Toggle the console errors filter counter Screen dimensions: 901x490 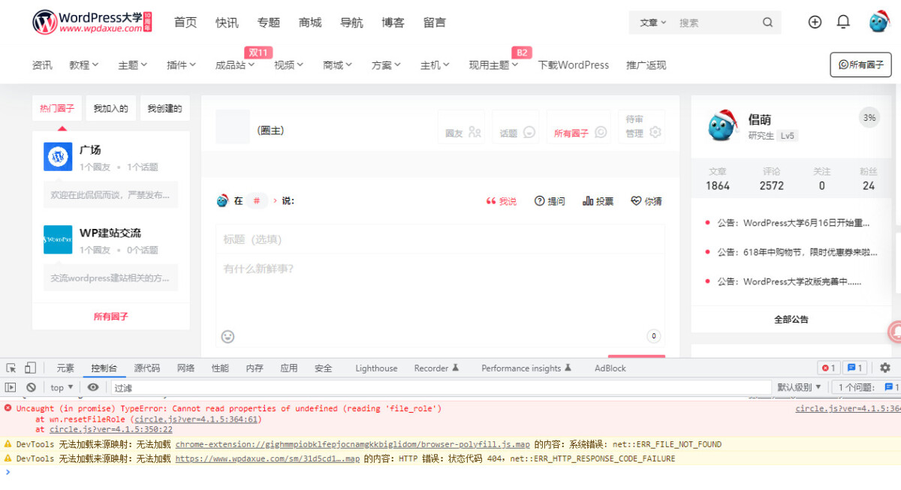pos(828,368)
